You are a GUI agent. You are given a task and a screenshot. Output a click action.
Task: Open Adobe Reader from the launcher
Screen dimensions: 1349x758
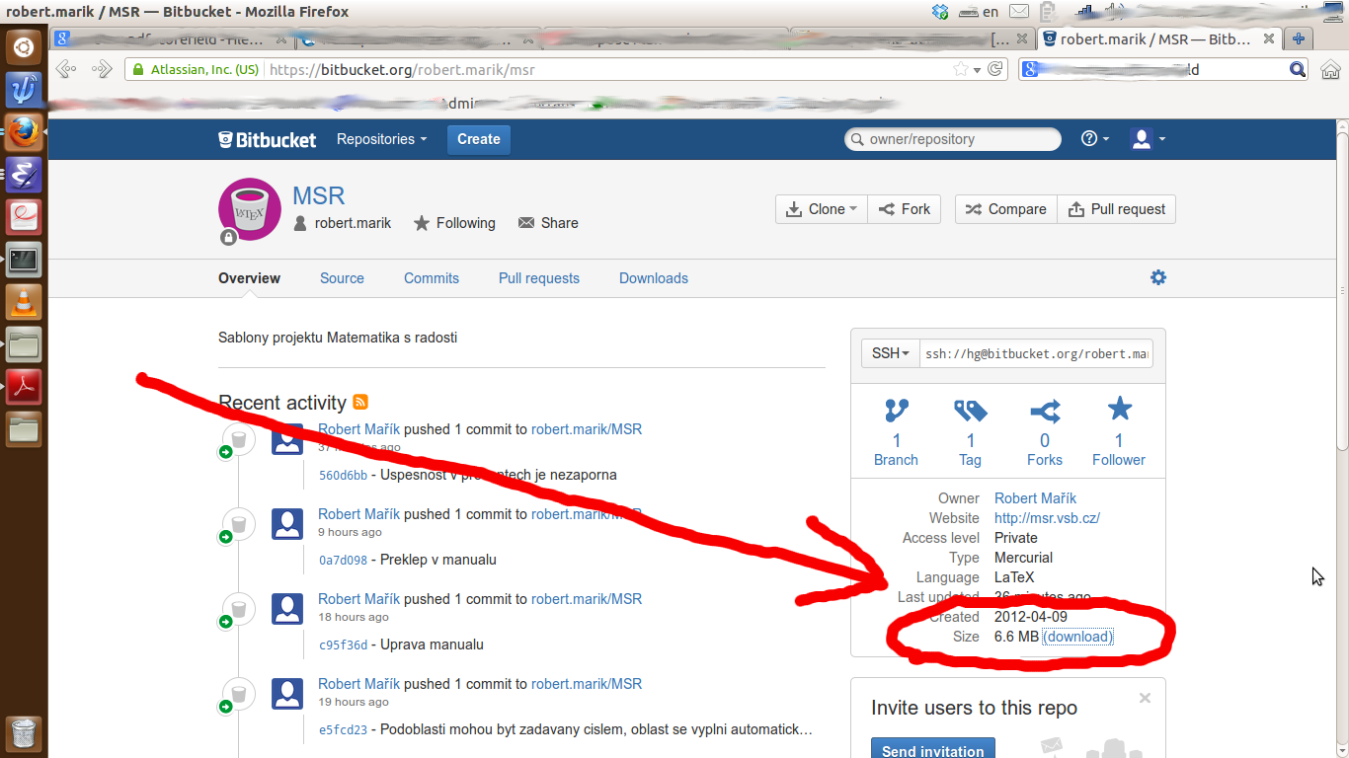[24, 387]
